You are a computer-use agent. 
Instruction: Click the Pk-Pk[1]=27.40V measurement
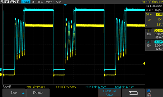coord(66,87)
